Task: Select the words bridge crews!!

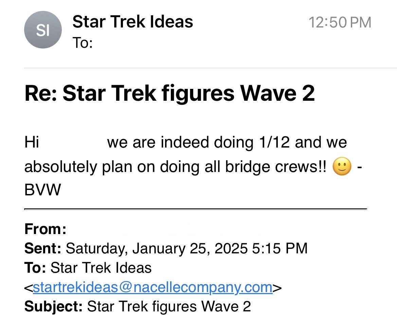Action: tap(276, 167)
